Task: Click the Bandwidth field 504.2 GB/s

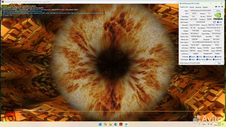Action: (x=217, y=39)
